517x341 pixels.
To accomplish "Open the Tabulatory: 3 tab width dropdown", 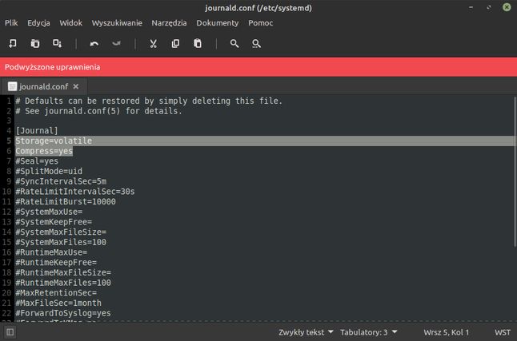I will coord(368,332).
